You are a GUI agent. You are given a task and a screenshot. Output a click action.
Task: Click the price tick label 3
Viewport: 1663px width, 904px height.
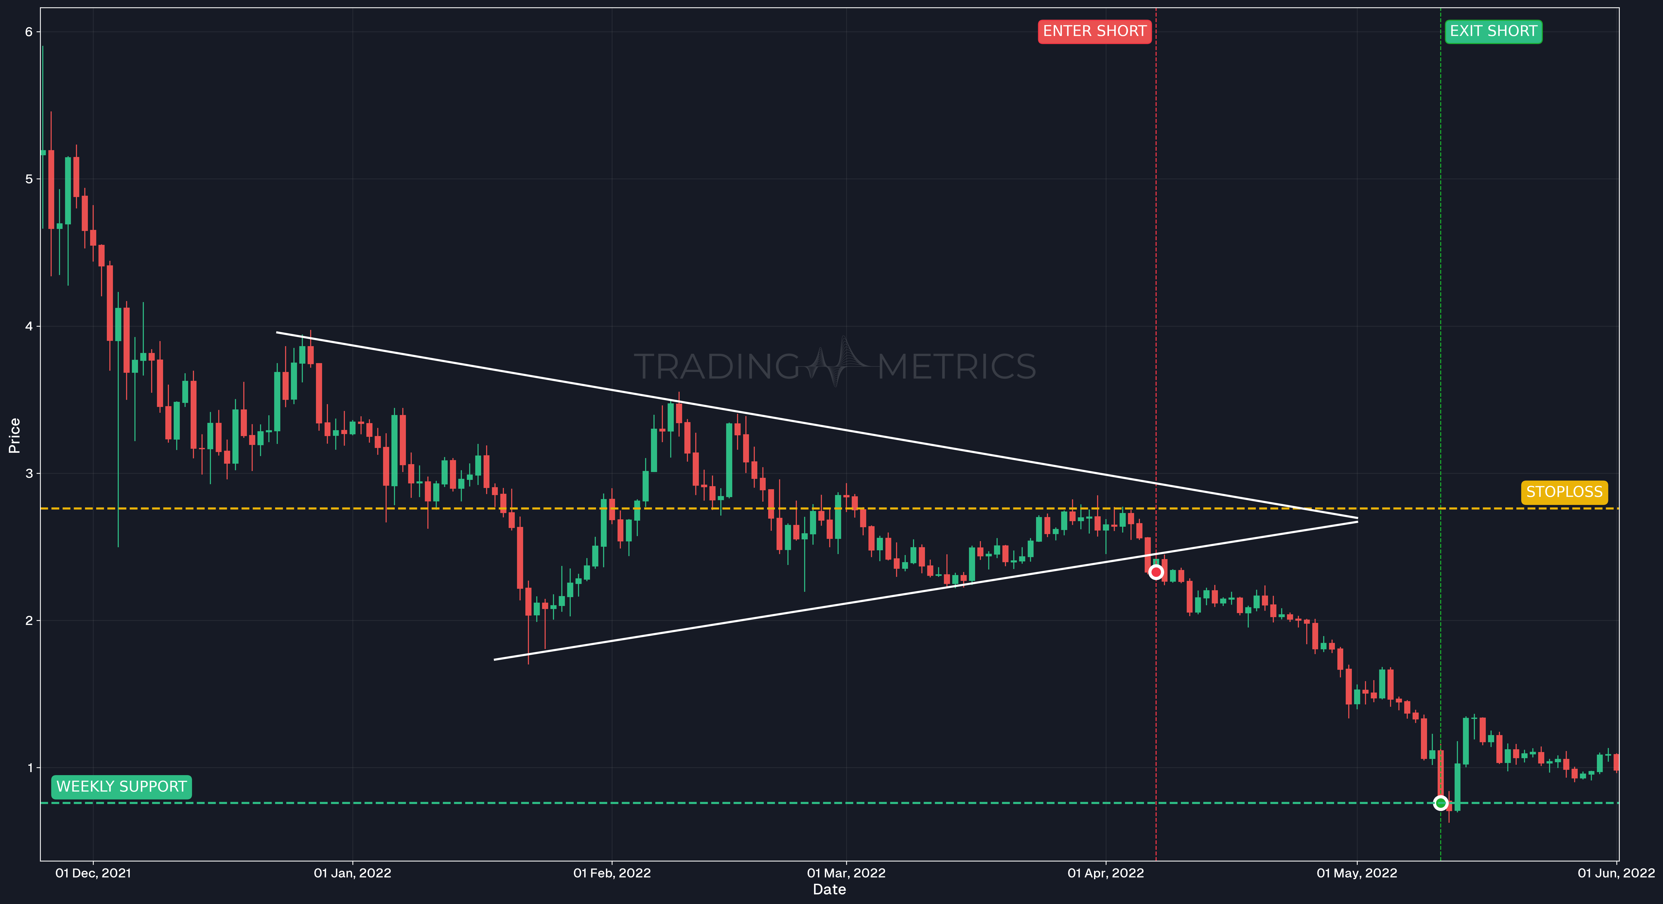tap(29, 473)
